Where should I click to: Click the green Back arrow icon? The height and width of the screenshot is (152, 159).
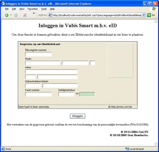click(x=7, y=15)
